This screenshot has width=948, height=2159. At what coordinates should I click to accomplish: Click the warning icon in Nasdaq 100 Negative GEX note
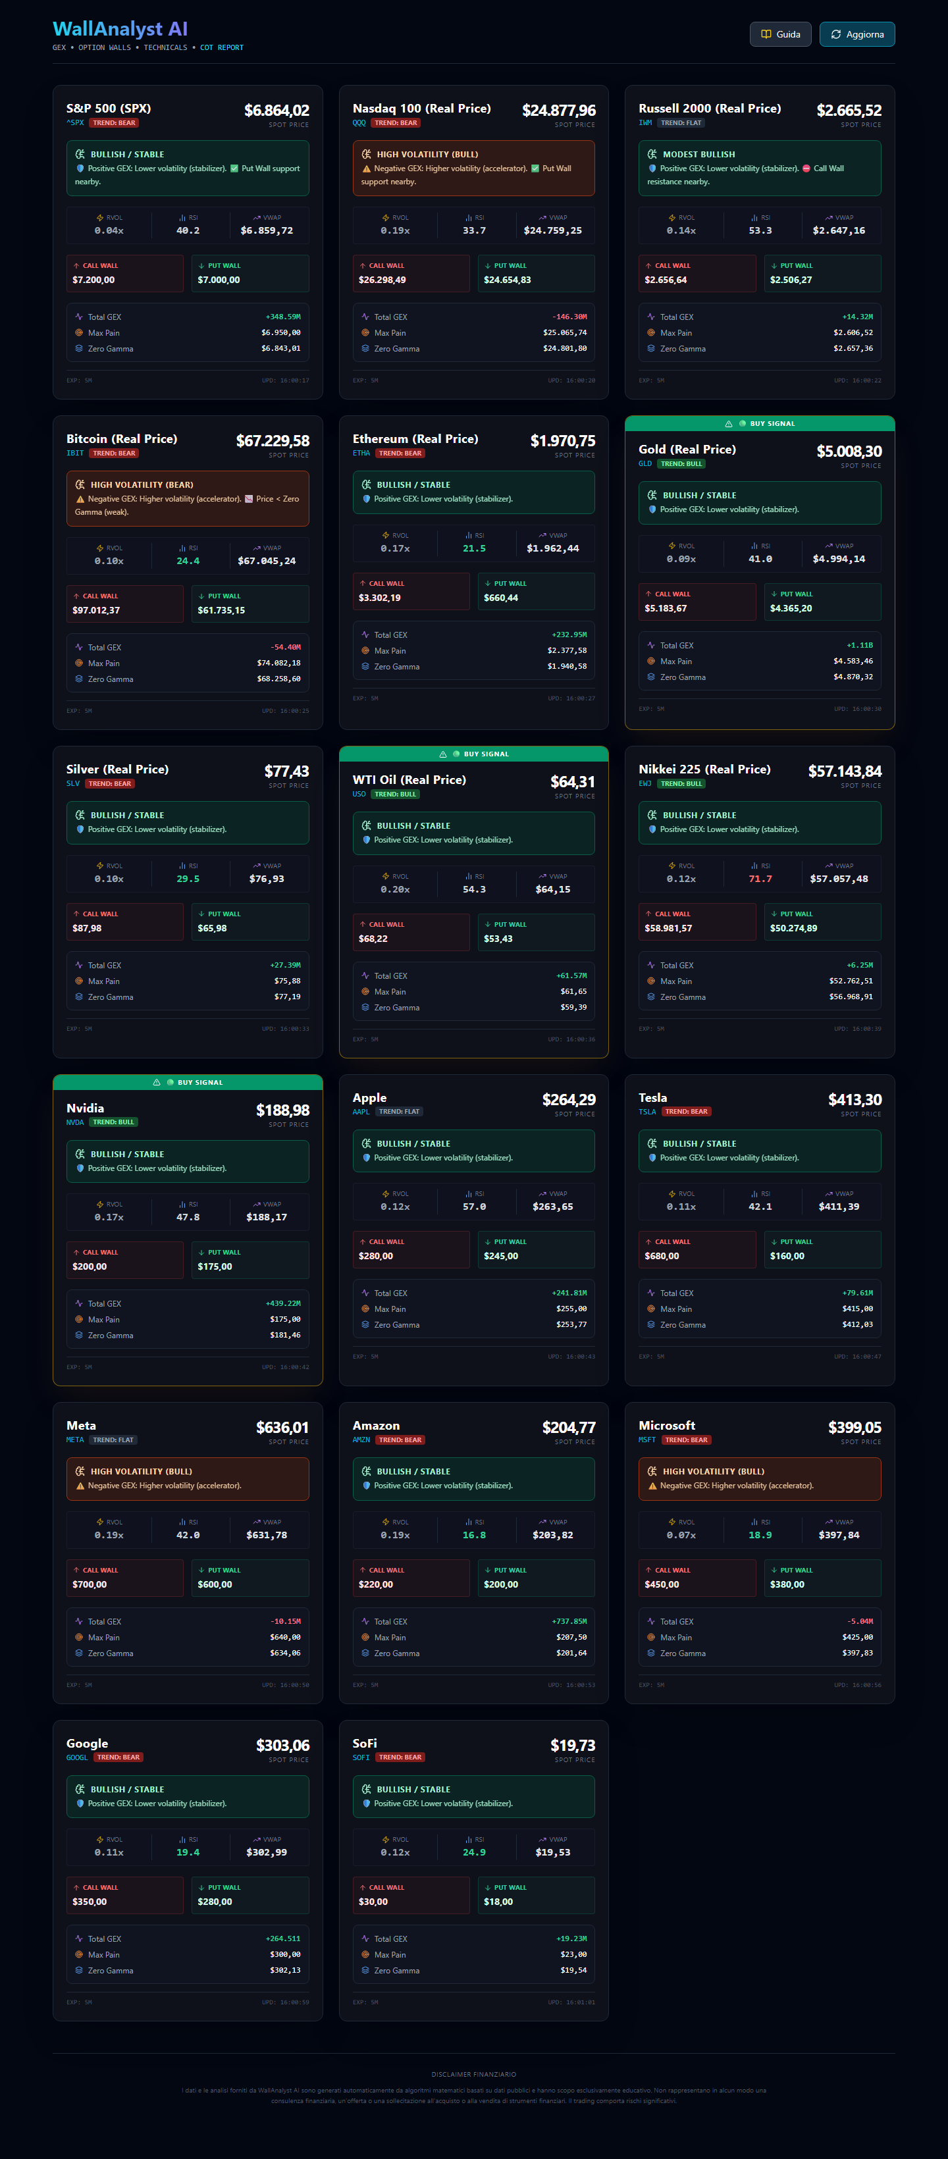(366, 169)
